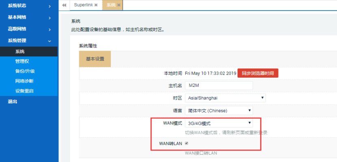The image size is (337, 162).
Task: Switch to the Superlink tab
Action: tap(83, 5)
